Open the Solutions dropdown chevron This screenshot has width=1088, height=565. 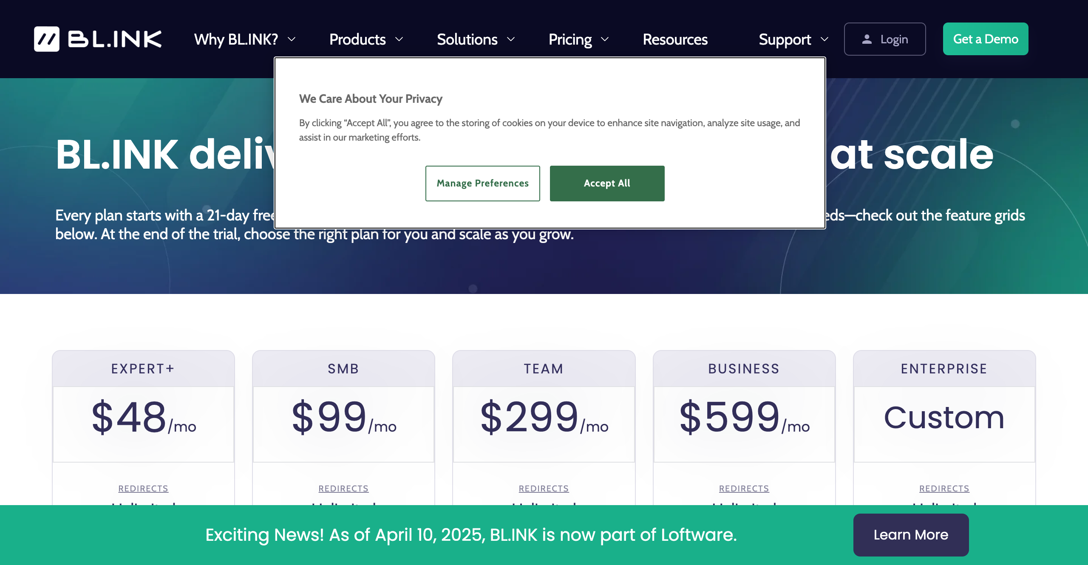[511, 40]
